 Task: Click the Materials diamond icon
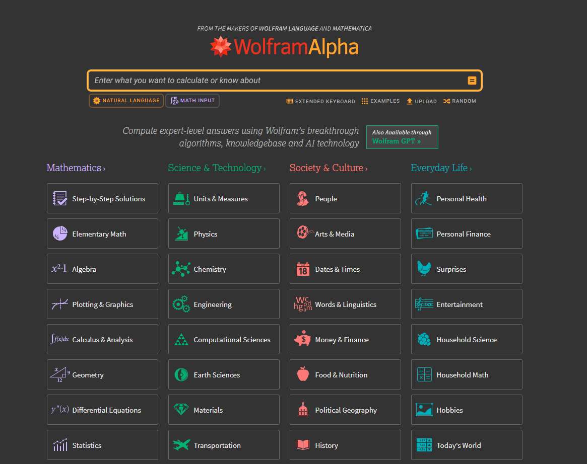(x=181, y=409)
